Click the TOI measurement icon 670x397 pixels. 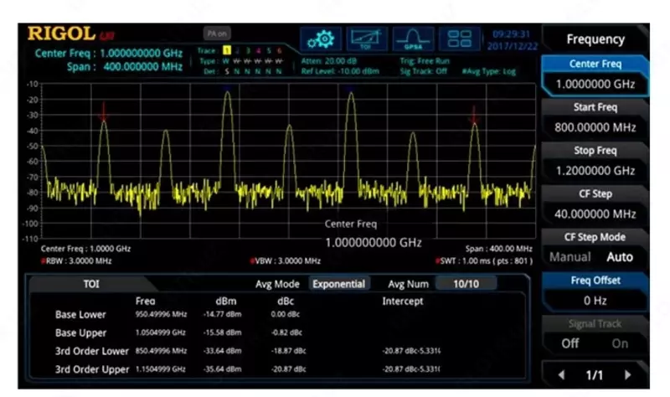click(367, 39)
